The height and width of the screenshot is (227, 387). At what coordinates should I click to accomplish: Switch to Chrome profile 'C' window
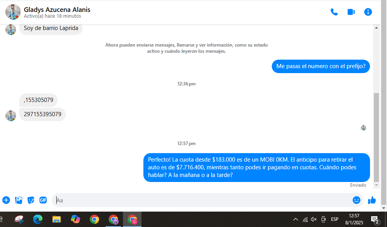(132, 219)
